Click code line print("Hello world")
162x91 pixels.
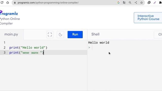click(28, 48)
